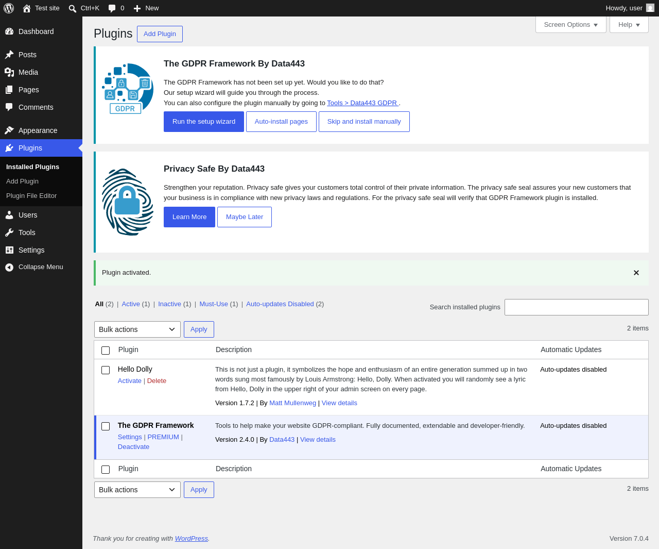Open search via the magnifier icon

click(x=73, y=8)
